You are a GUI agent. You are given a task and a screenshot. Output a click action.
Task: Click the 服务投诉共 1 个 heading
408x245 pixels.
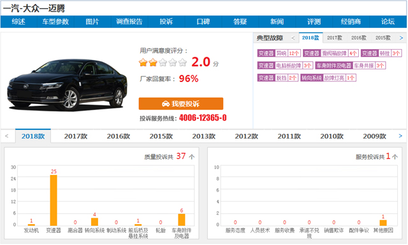pos(377,157)
